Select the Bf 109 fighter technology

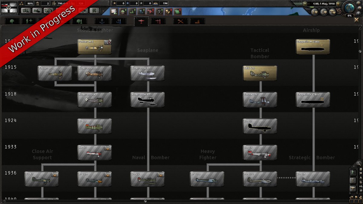point(95,179)
